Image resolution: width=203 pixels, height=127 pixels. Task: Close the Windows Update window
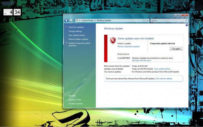[x=185, y=15]
